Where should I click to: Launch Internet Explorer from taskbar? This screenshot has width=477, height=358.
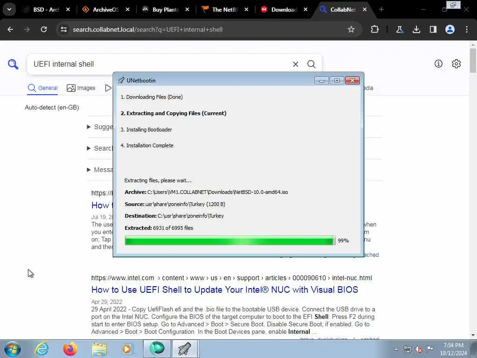pos(41,349)
